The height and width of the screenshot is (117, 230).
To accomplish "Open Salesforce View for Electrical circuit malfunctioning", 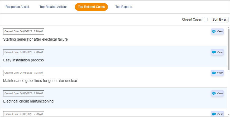I will (217, 93).
